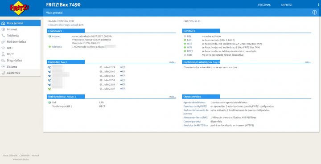Click phonebook icon for call 09. Julio 15:53
The width and height of the screenshot is (321, 164).
123,76
